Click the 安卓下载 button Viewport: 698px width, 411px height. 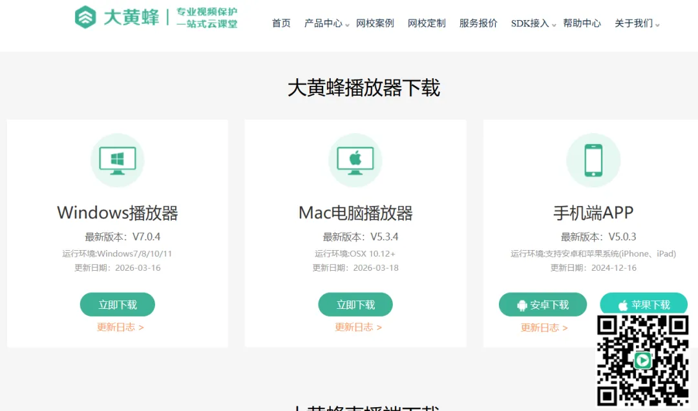[x=543, y=304]
